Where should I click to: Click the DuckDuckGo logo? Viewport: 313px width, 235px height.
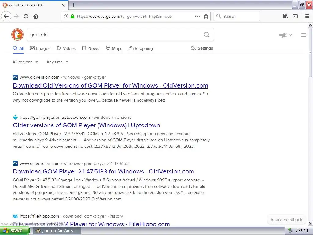17,35
